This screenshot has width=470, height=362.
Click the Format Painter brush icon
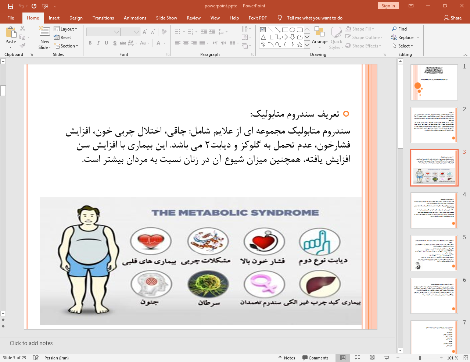point(22,46)
